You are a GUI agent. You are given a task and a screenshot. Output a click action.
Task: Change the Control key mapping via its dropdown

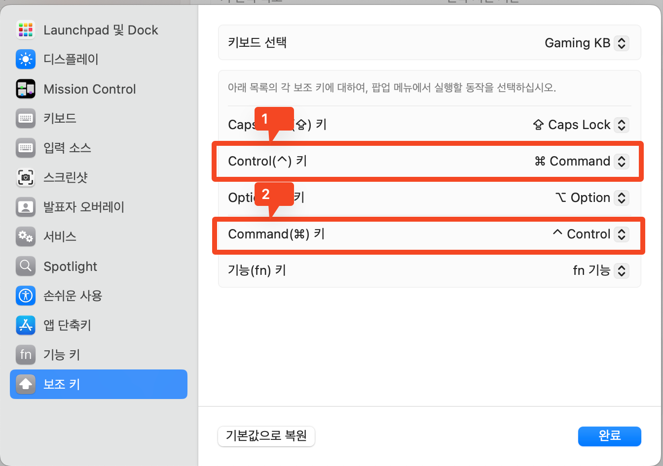pos(622,161)
